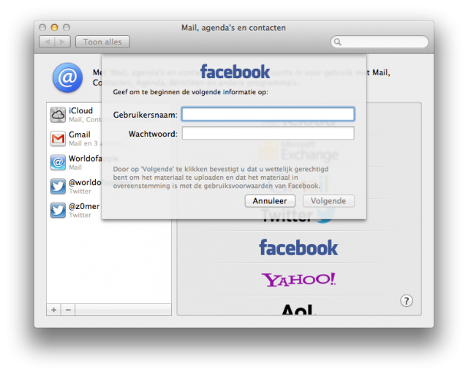This screenshot has width=468, height=375.
Task: Open help with the question mark button
Action: [407, 300]
